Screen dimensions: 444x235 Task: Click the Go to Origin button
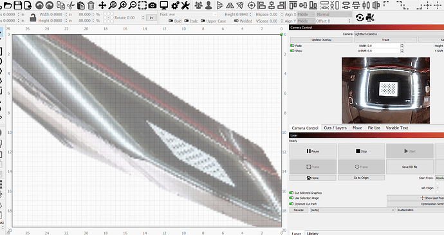click(362, 178)
